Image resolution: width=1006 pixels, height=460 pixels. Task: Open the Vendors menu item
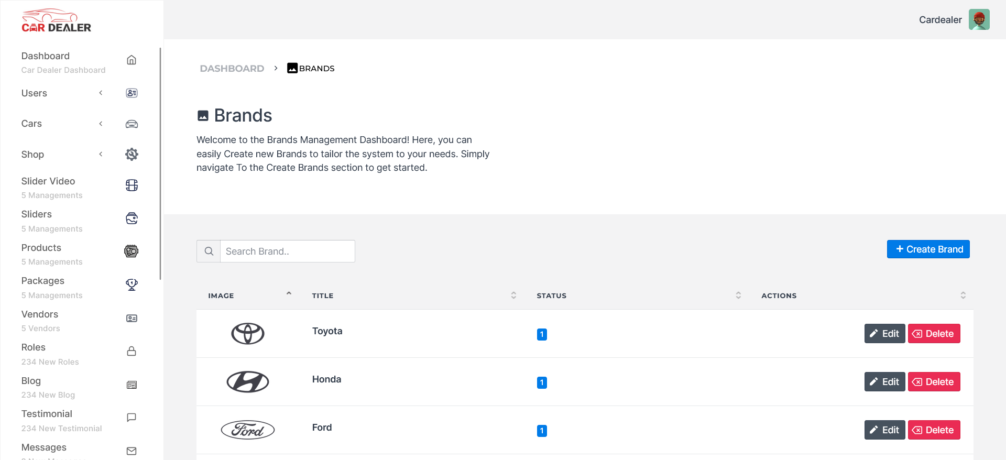point(40,314)
